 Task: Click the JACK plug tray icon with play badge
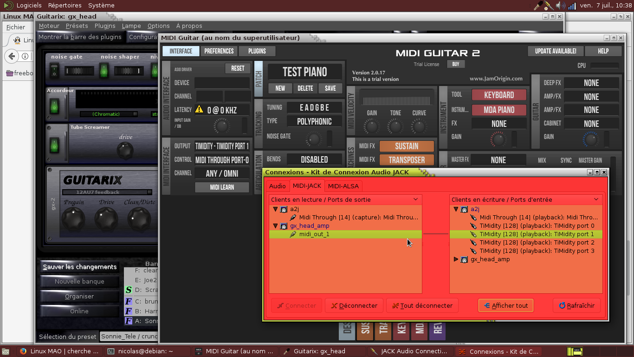tap(550, 6)
